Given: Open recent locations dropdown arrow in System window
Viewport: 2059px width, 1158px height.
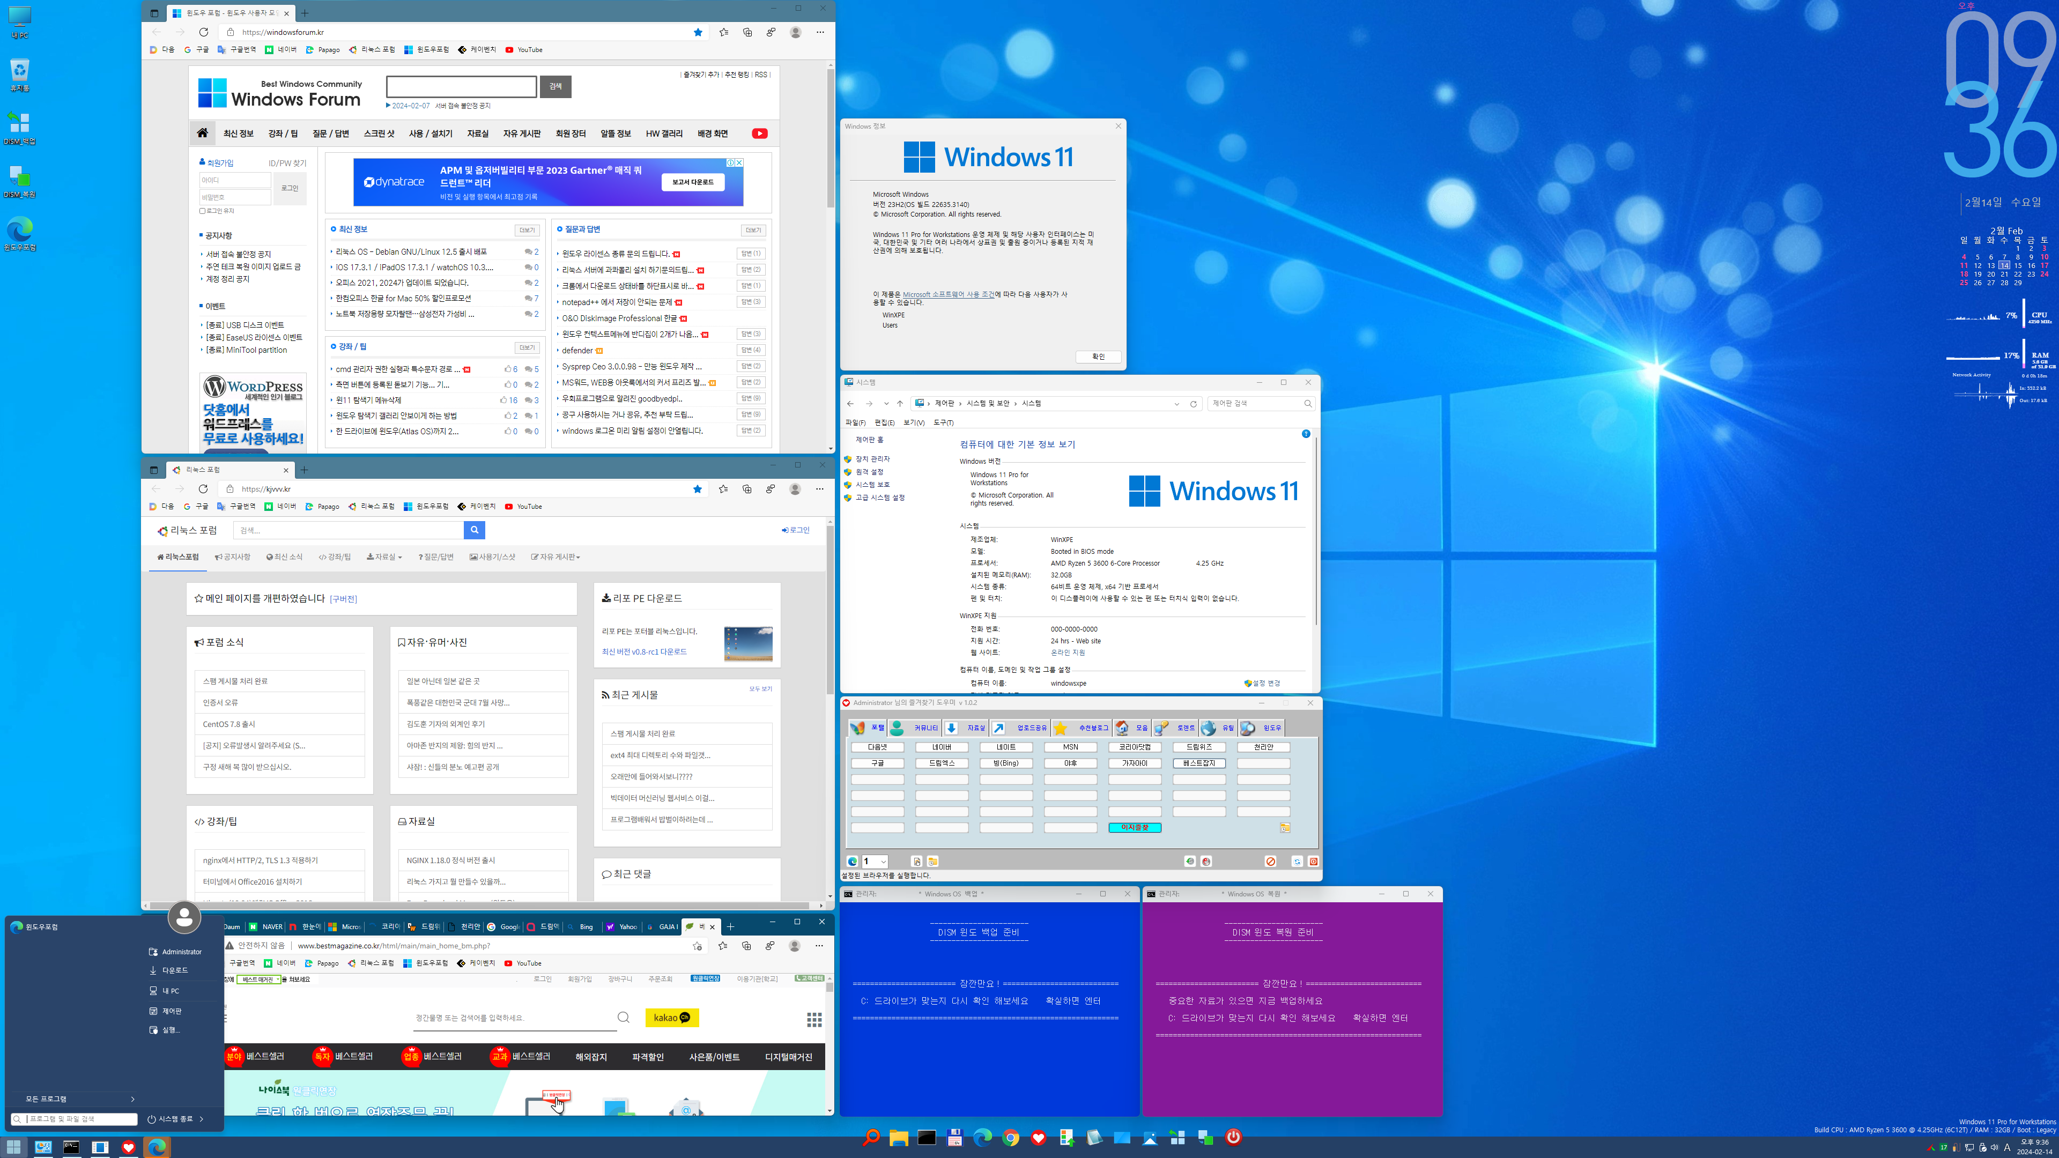Looking at the screenshot, I should [886, 404].
